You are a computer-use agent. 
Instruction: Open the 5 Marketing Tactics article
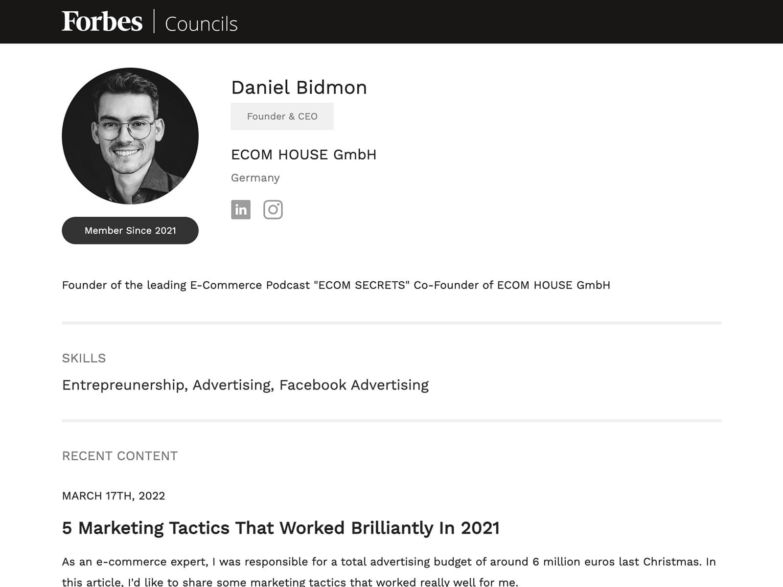(281, 528)
